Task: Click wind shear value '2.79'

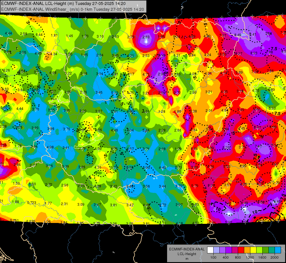Action: 276,183
